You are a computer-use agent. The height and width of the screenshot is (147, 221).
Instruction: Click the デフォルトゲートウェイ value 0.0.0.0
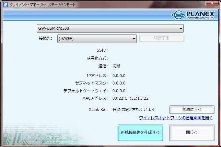(119, 91)
